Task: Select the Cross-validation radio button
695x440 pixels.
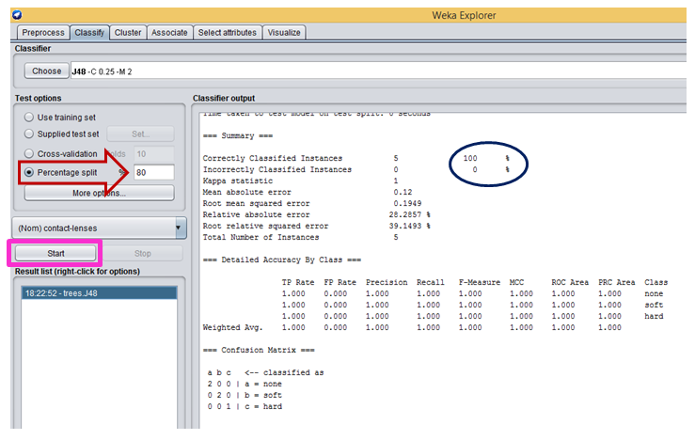Action: pos(29,154)
